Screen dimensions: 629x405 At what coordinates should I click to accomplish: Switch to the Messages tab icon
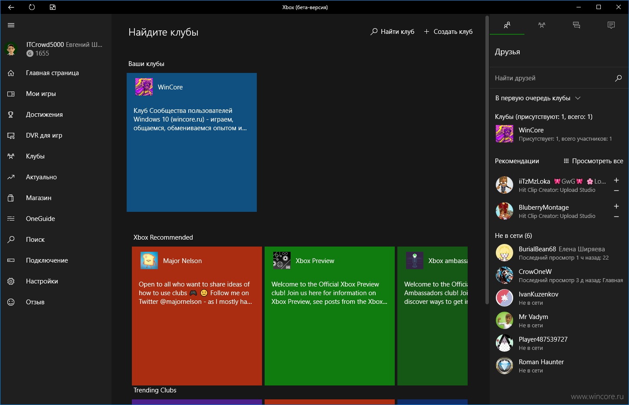(x=577, y=25)
